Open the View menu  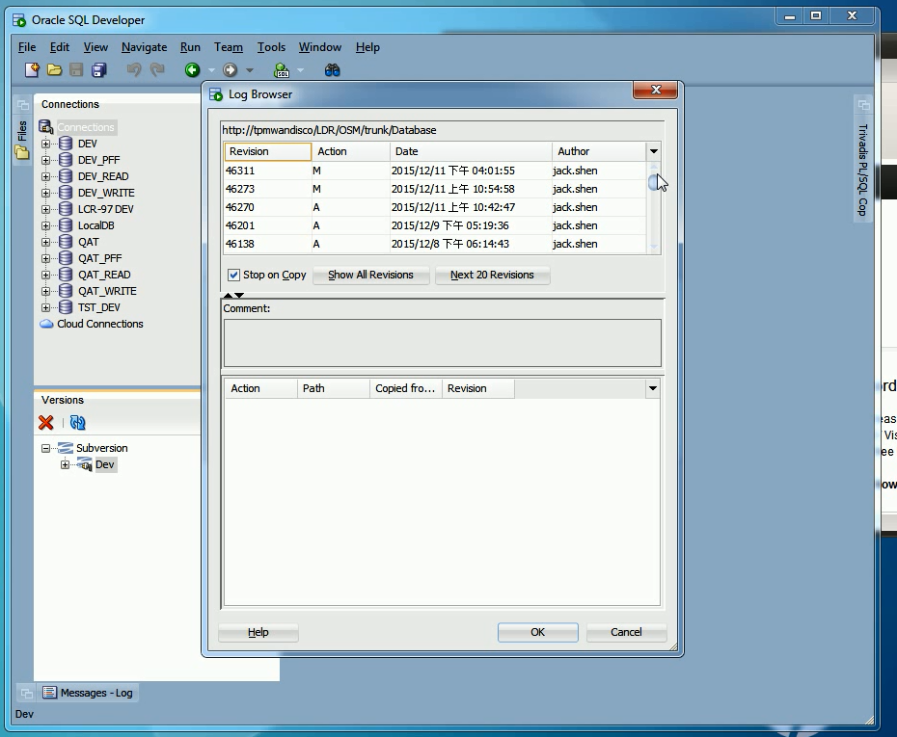95,47
